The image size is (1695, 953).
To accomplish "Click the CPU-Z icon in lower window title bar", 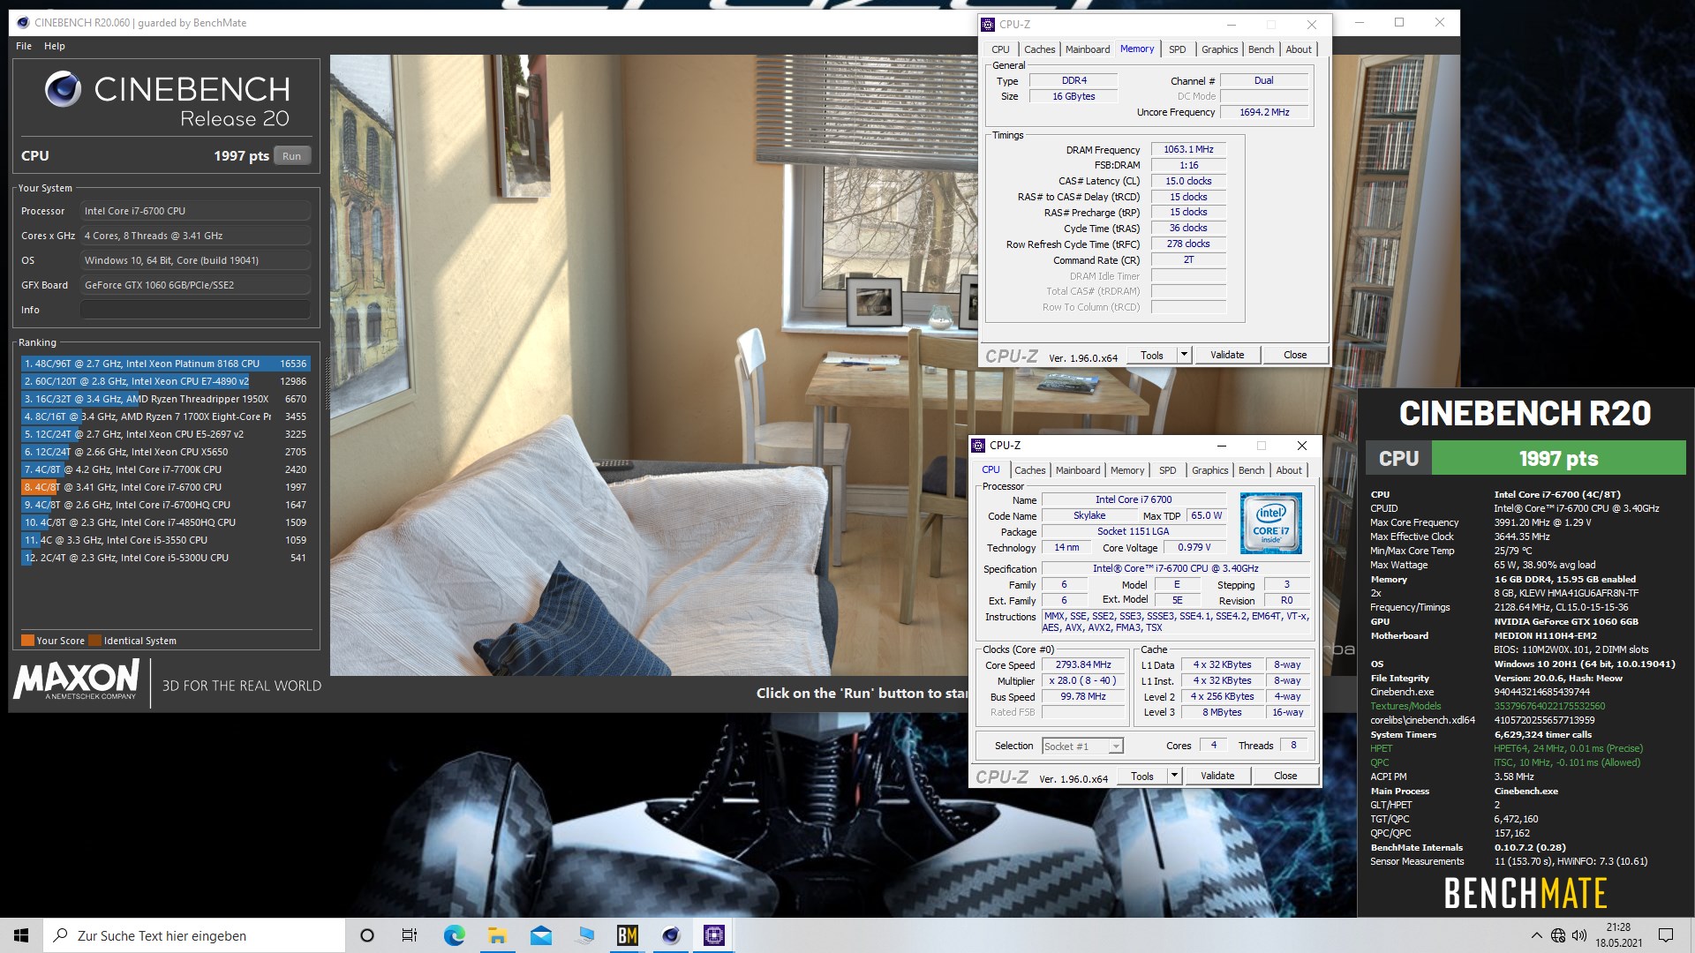I will (979, 446).
